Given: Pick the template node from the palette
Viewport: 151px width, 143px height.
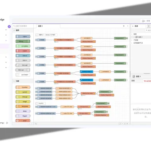Looking at the screenshot, I should point(23,106).
